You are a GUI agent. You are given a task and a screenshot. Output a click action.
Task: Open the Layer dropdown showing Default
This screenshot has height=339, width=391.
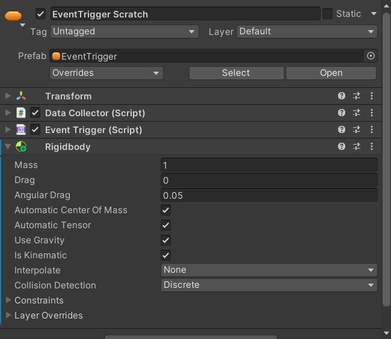click(x=307, y=31)
